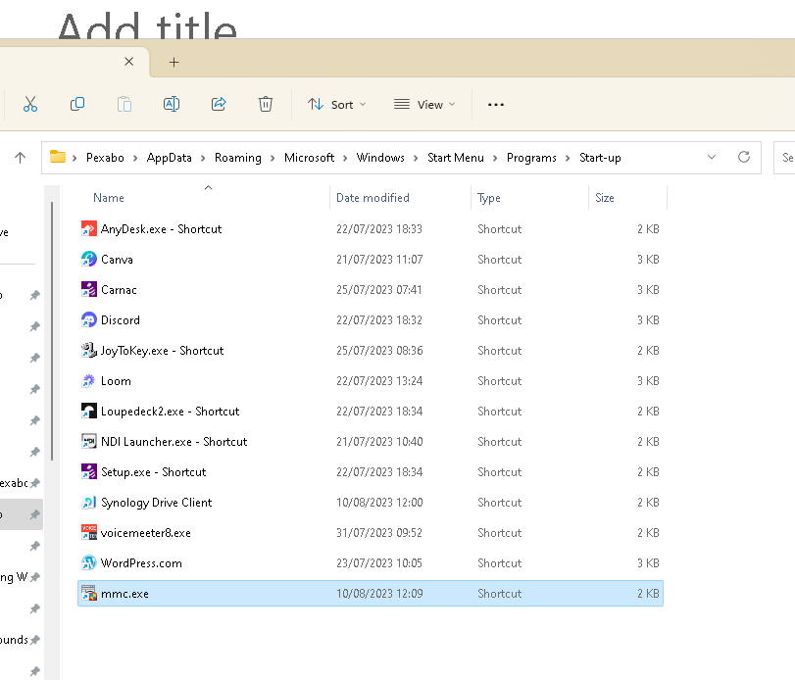This screenshot has height=680, width=795.
Task: Select NDI Launcher.exe shortcut icon
Action: coord(89,442)
